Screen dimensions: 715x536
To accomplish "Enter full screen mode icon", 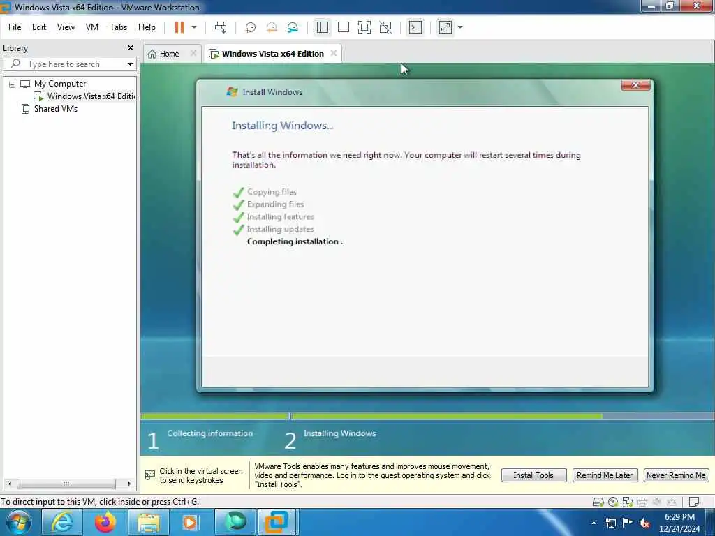I will 364,27.
